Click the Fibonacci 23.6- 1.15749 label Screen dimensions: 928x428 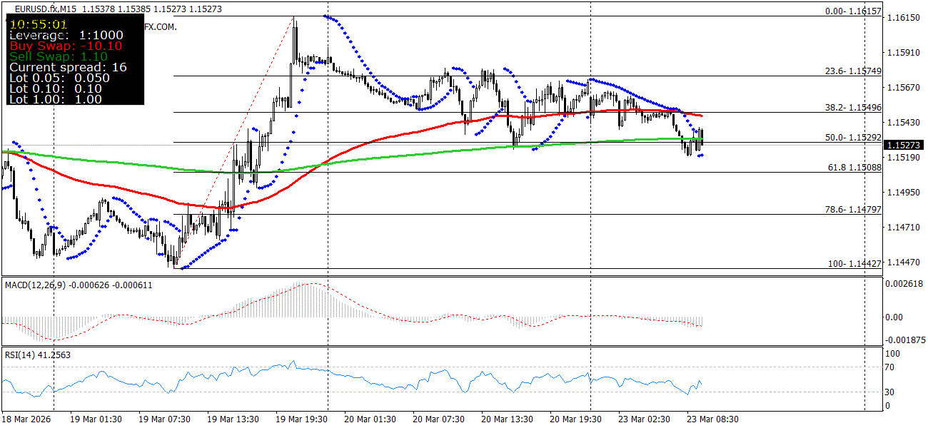pos(853,71)
